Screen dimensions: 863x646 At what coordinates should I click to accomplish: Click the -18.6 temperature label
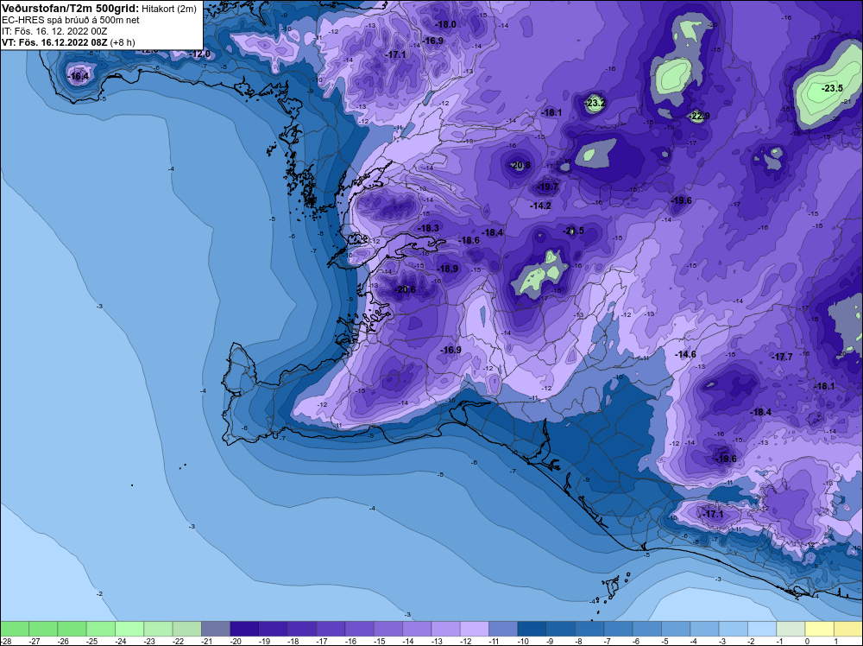click(x=469, y=240)
